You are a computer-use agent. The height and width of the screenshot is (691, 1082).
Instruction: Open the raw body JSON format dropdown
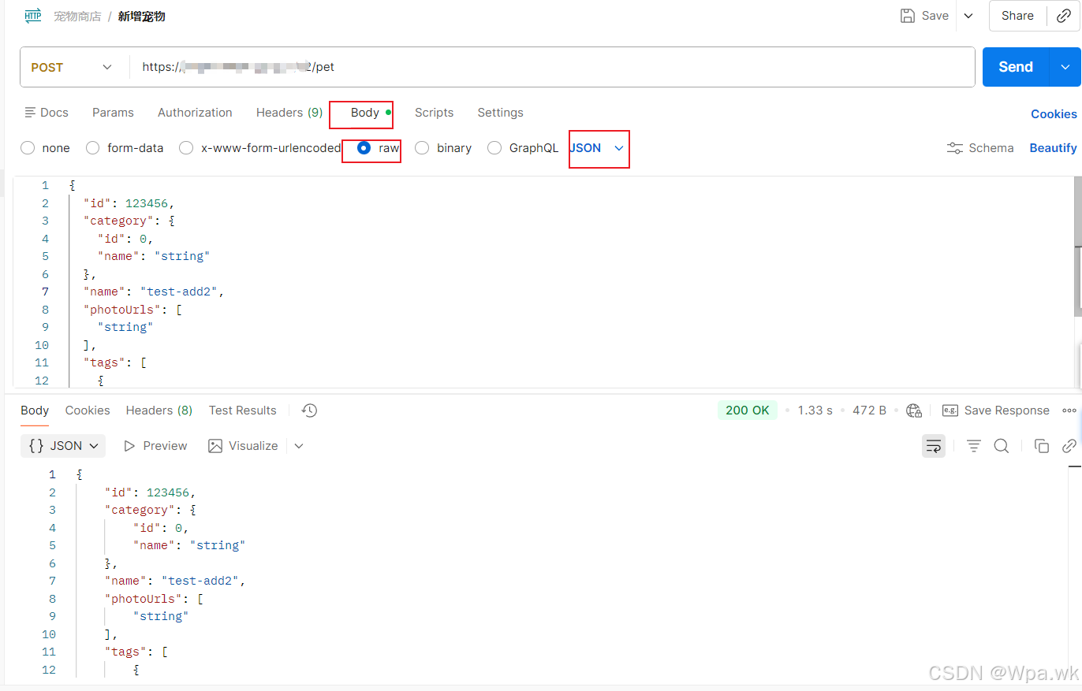coord(597,148)
